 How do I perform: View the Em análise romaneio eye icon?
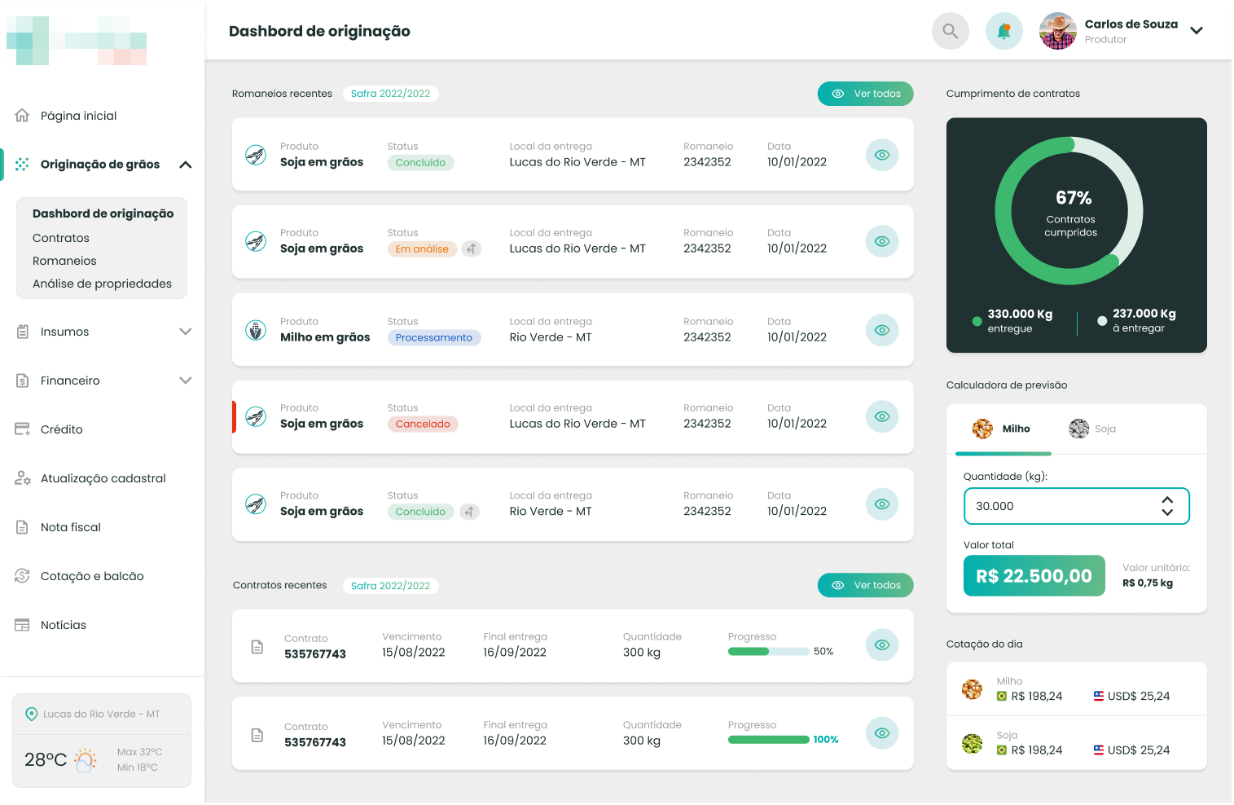(881, 241)
